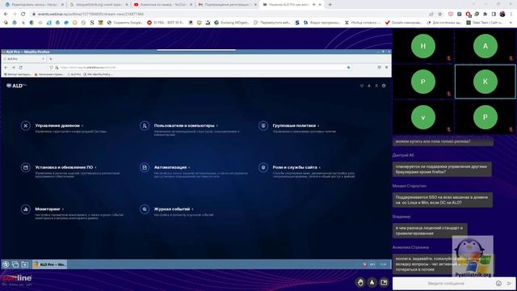Open the Пользователи и компьютеры icon
This screenshot has height=291, width=517.
click(x=145, y=126)
